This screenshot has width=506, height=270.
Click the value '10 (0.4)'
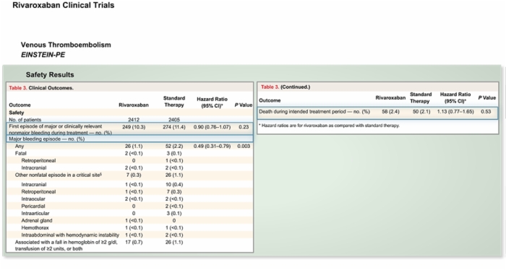(x=175, y=185)
